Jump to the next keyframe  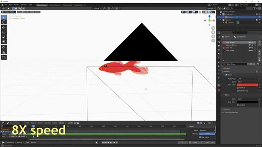coord(114,143)
